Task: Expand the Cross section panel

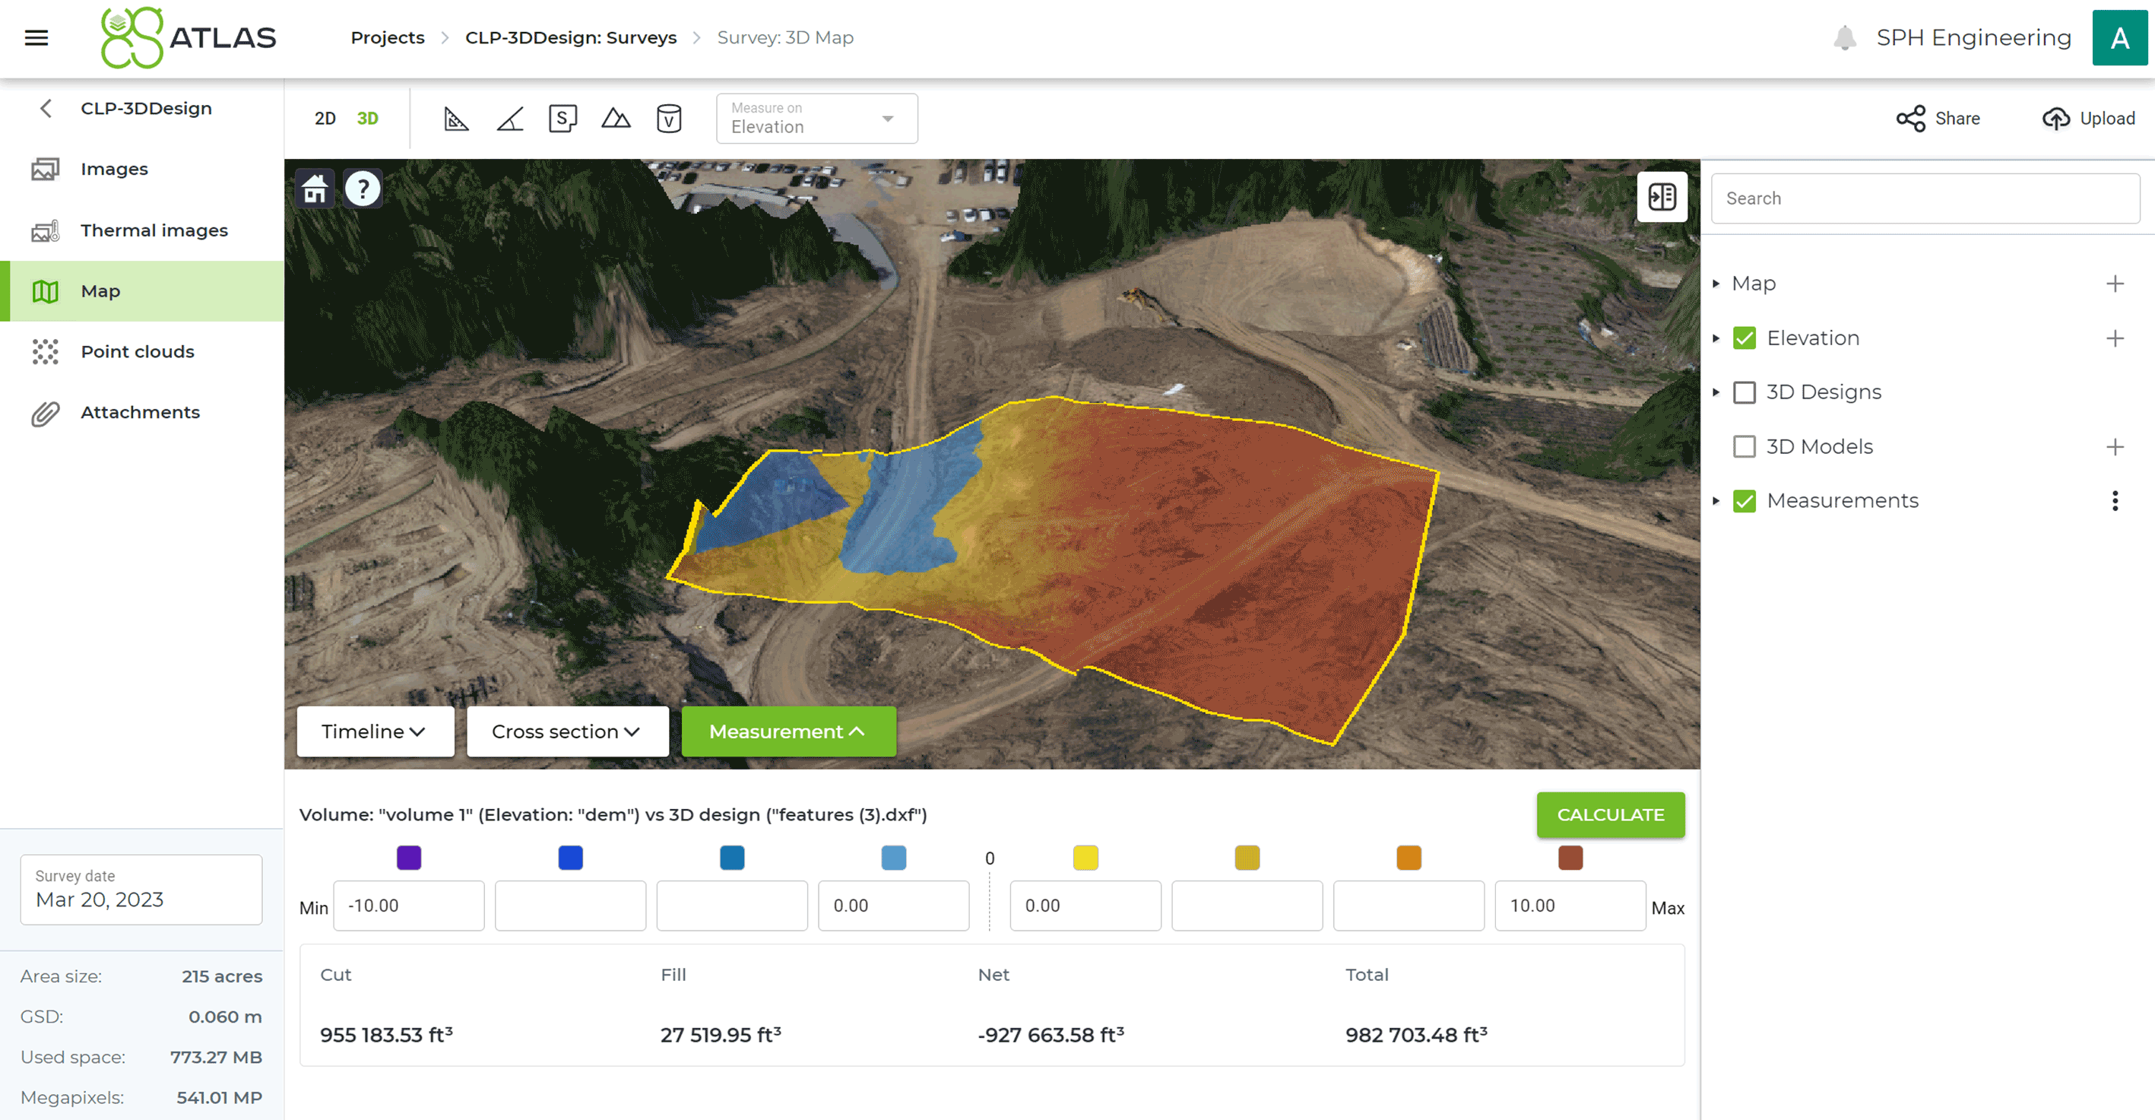Action: pyautogui.click(x=566, y=731)
